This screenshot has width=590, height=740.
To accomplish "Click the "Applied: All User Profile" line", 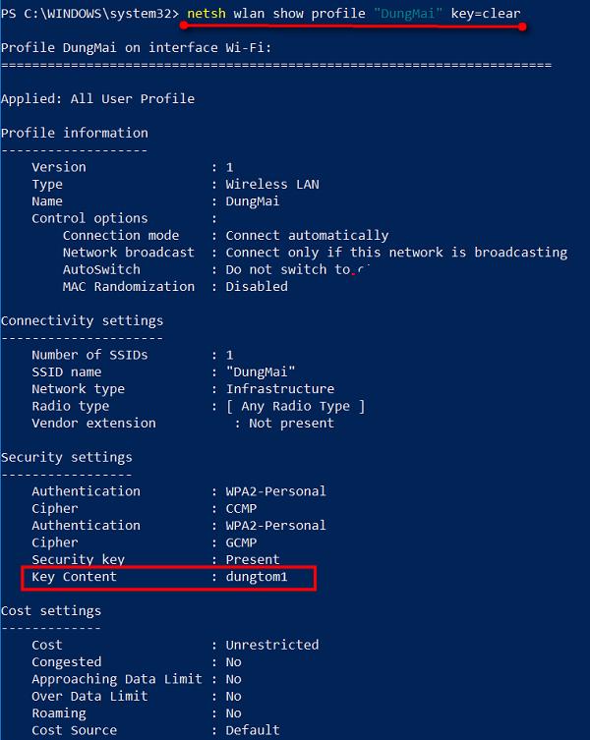I will coord(97,98).
